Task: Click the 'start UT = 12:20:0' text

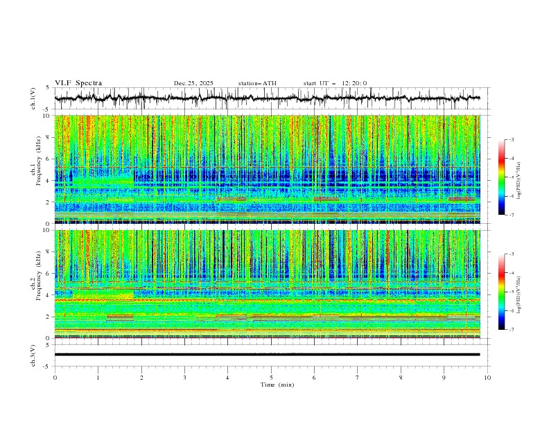Action: pos(335,83)
